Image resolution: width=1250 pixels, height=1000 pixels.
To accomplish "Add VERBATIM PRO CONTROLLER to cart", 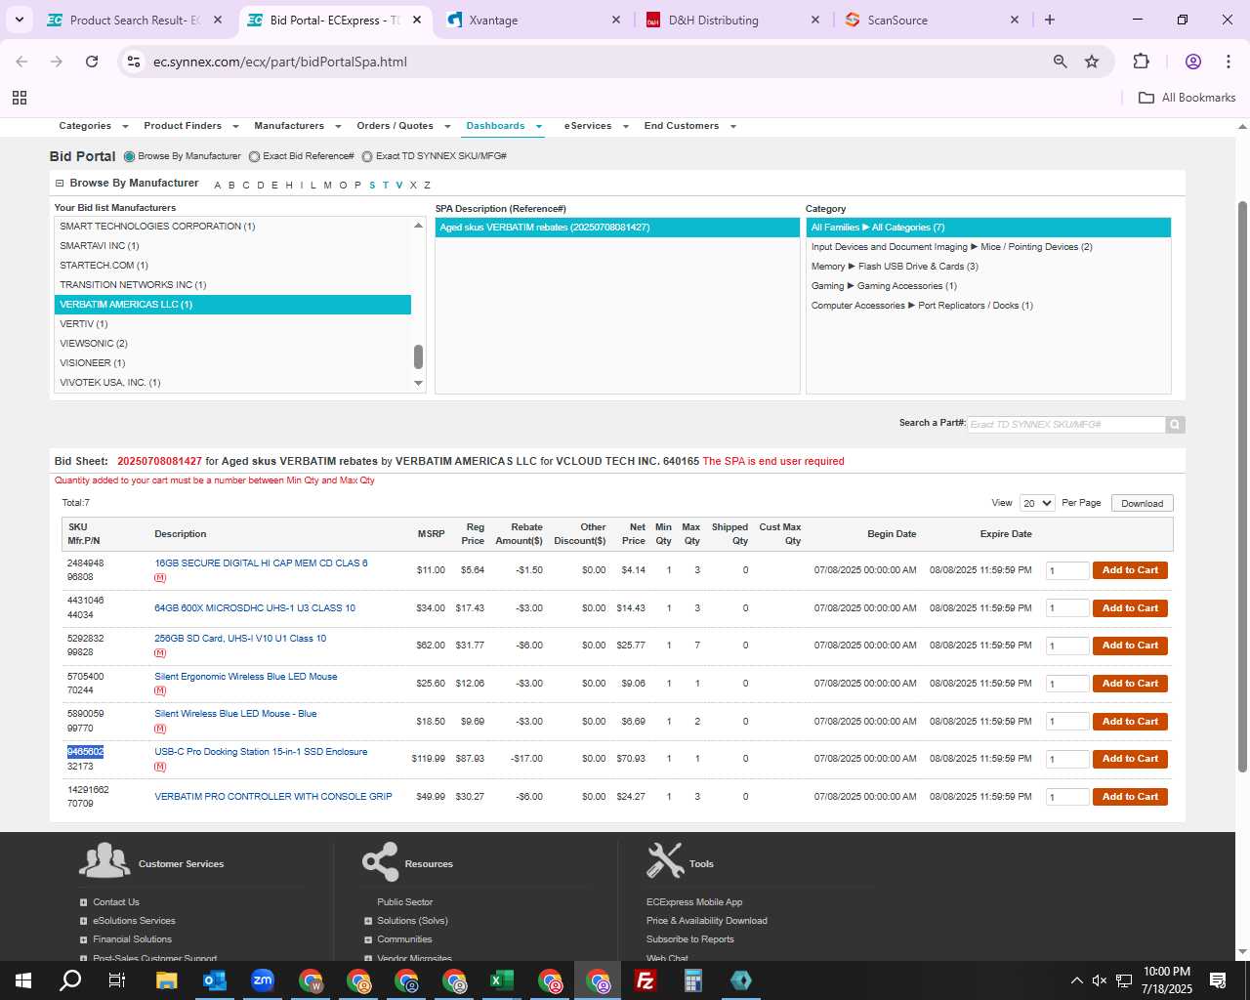I will click(x=1130, y=797).
